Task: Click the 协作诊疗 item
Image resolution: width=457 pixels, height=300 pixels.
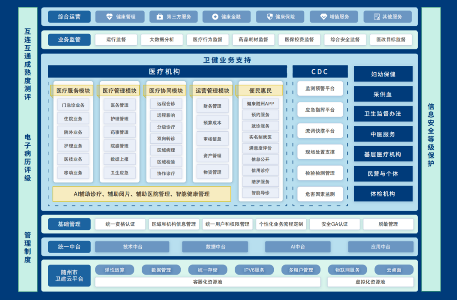Action: (x=166, y=173)
